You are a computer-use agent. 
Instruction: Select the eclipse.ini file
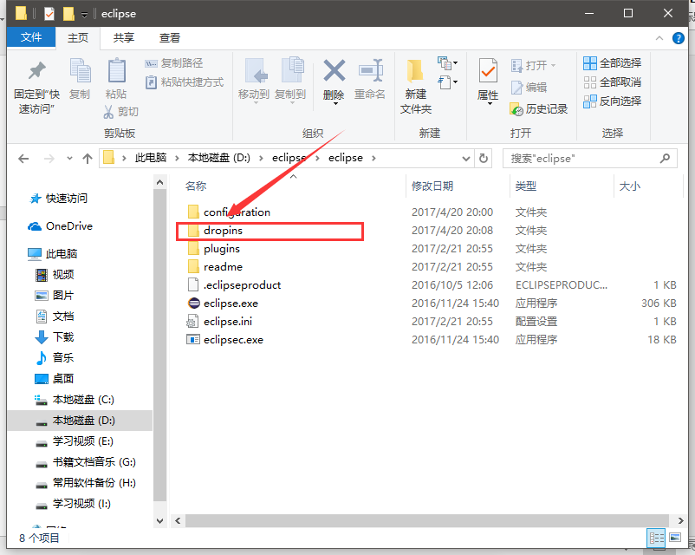(x=220, y=322)
